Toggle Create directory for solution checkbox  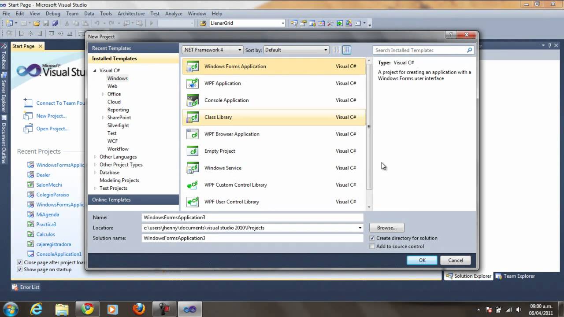click(x=372, y=238)
